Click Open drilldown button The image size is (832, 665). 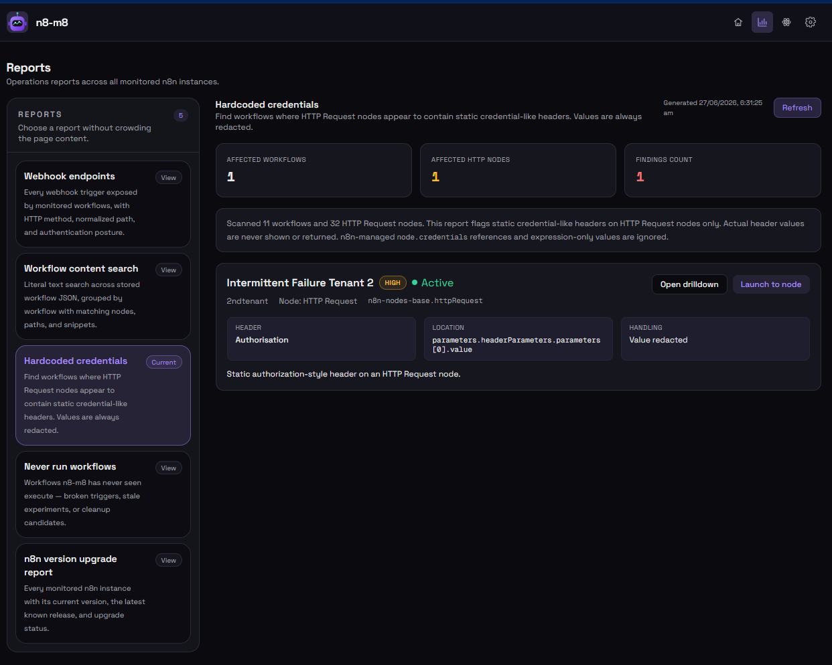(689, 284)
